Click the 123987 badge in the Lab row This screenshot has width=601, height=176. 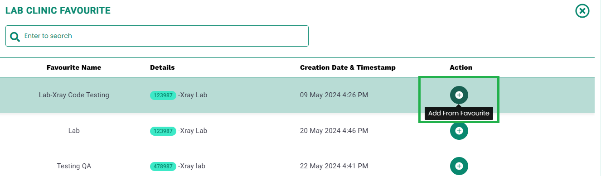click(163, 131)
